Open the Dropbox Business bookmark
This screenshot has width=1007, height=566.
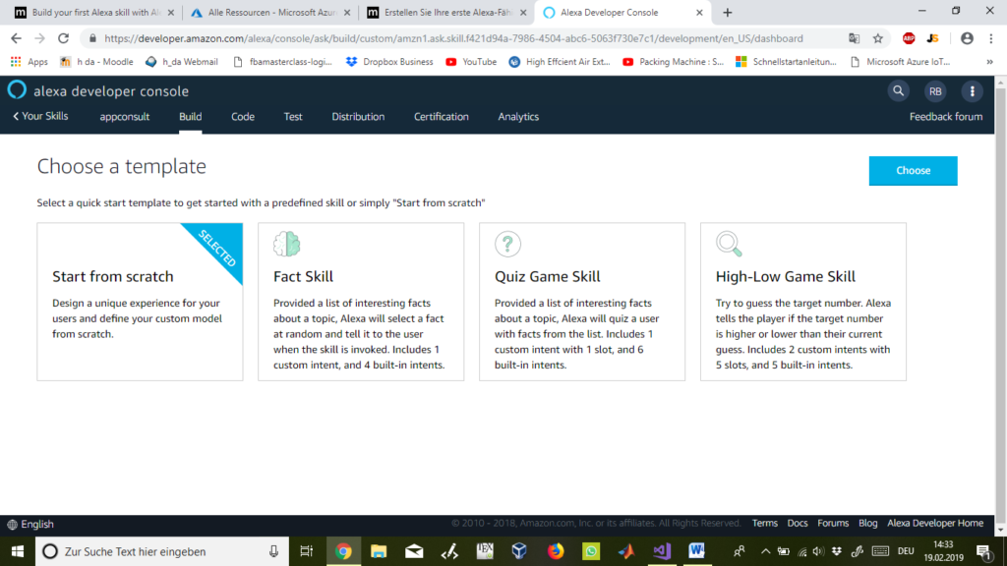pos(389,62)
